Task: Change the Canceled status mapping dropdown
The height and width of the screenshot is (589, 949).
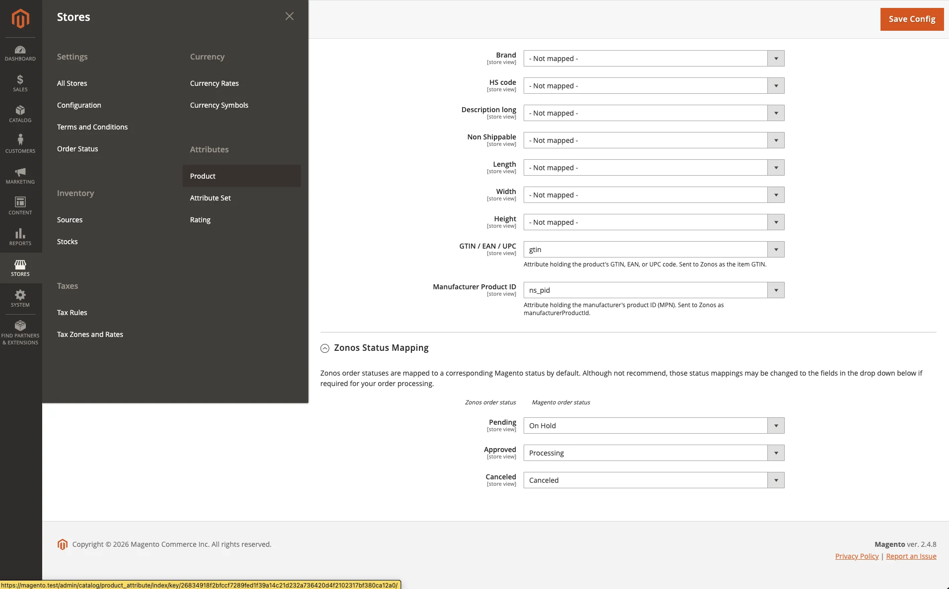Action: [654, 480]
